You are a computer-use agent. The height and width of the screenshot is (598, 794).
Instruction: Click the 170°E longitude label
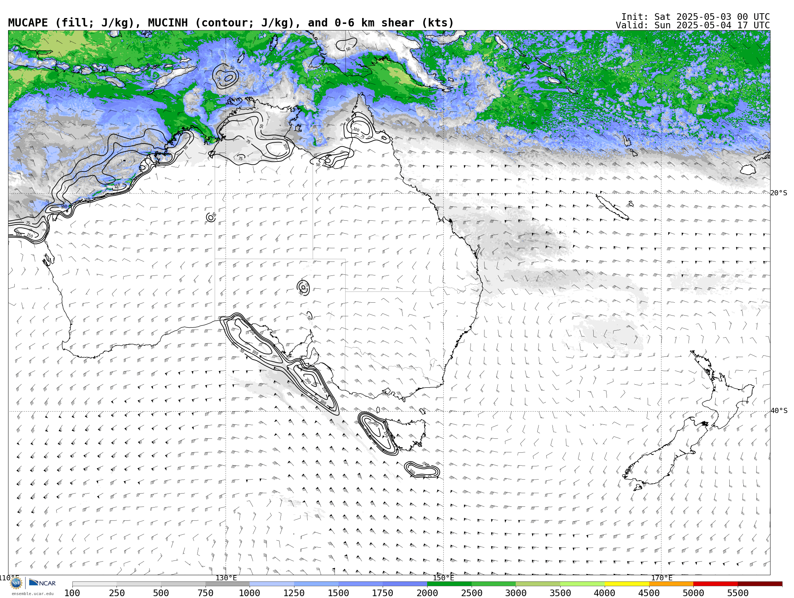[662, 578]
